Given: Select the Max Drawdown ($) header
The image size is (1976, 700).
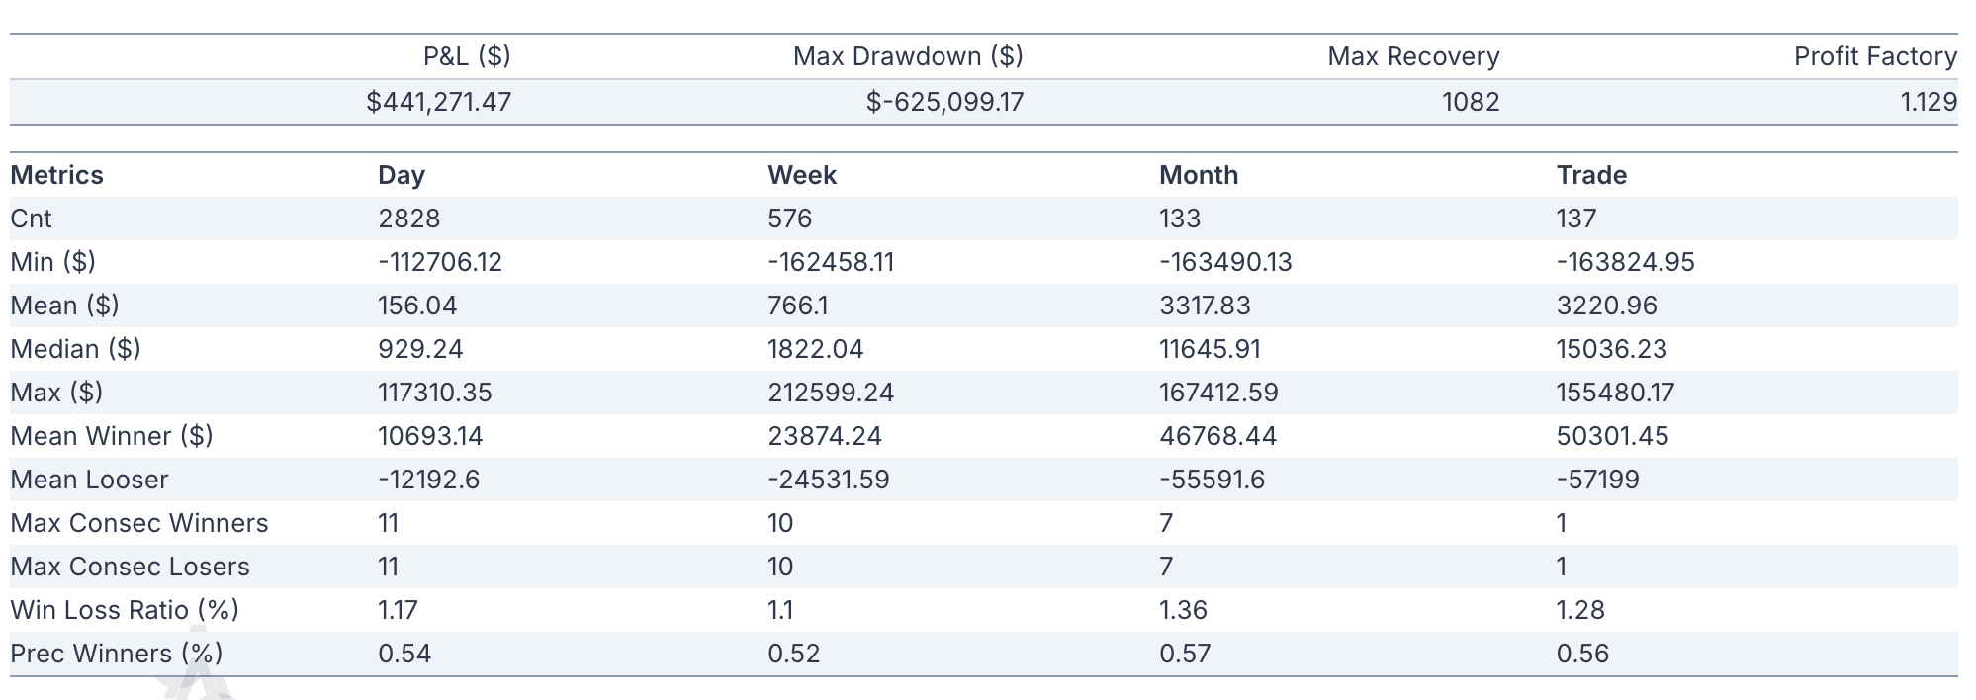Looking at the screenshot, I should (908, 56).
